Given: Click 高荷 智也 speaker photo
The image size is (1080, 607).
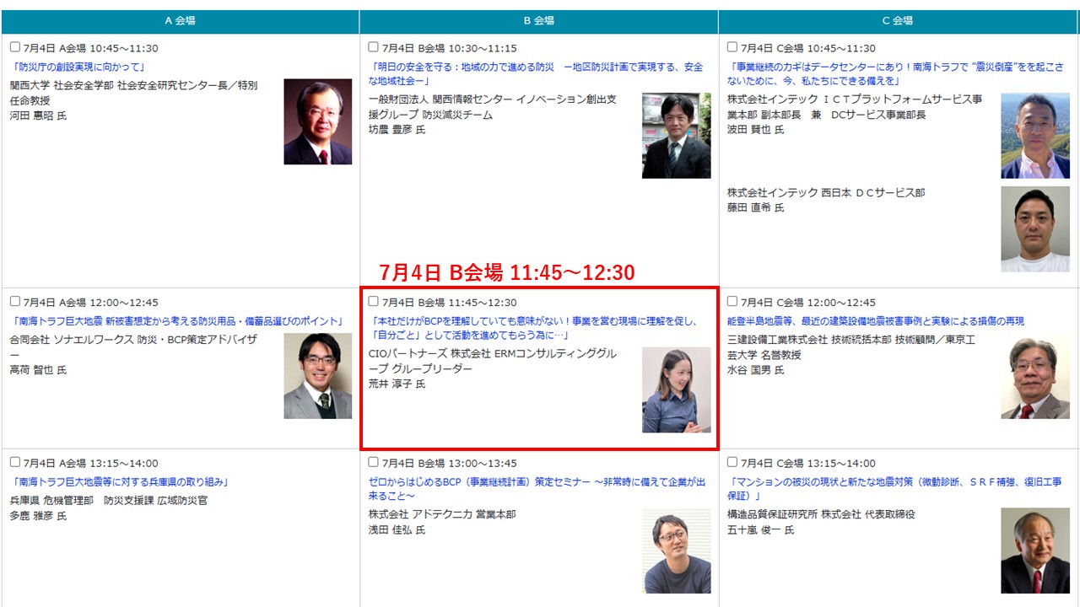Looking at the screenshot, I should click(318, 376).
